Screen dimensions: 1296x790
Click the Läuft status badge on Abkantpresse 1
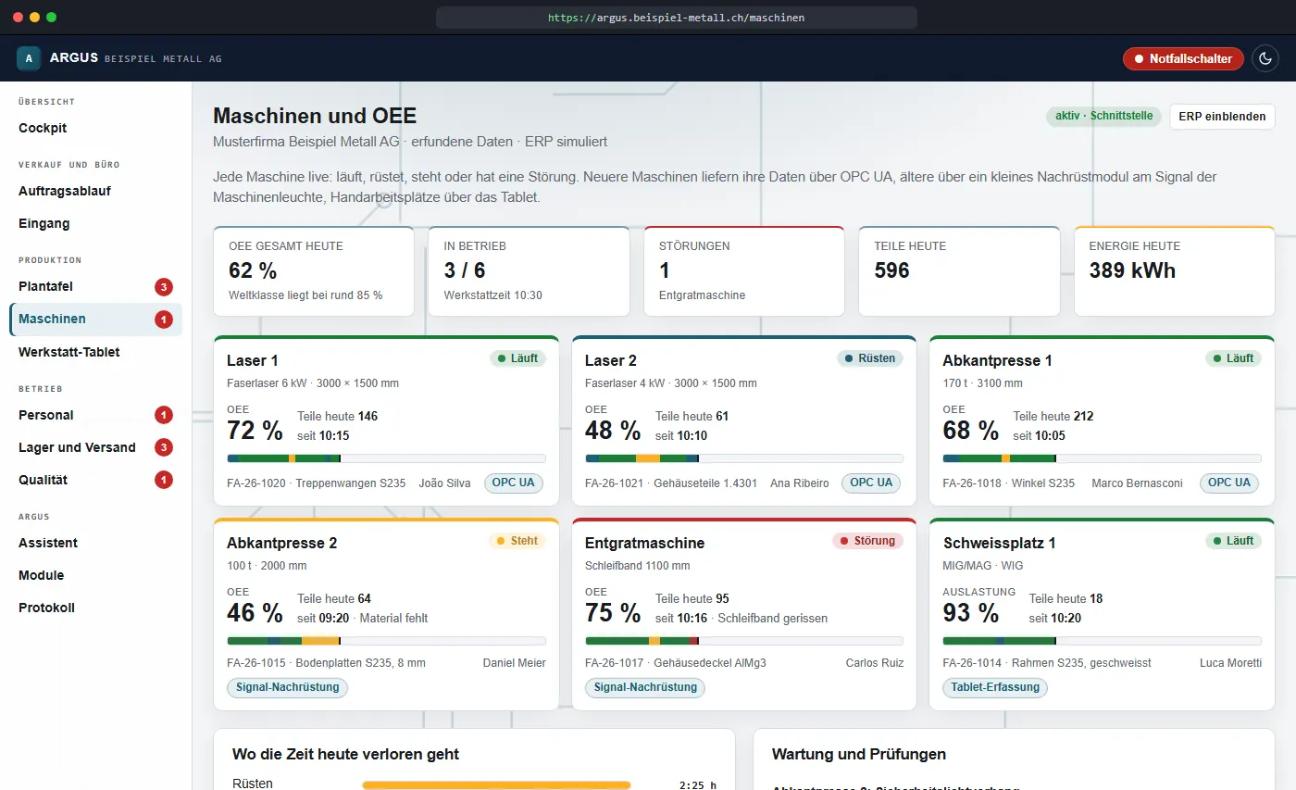[1233, 358]
